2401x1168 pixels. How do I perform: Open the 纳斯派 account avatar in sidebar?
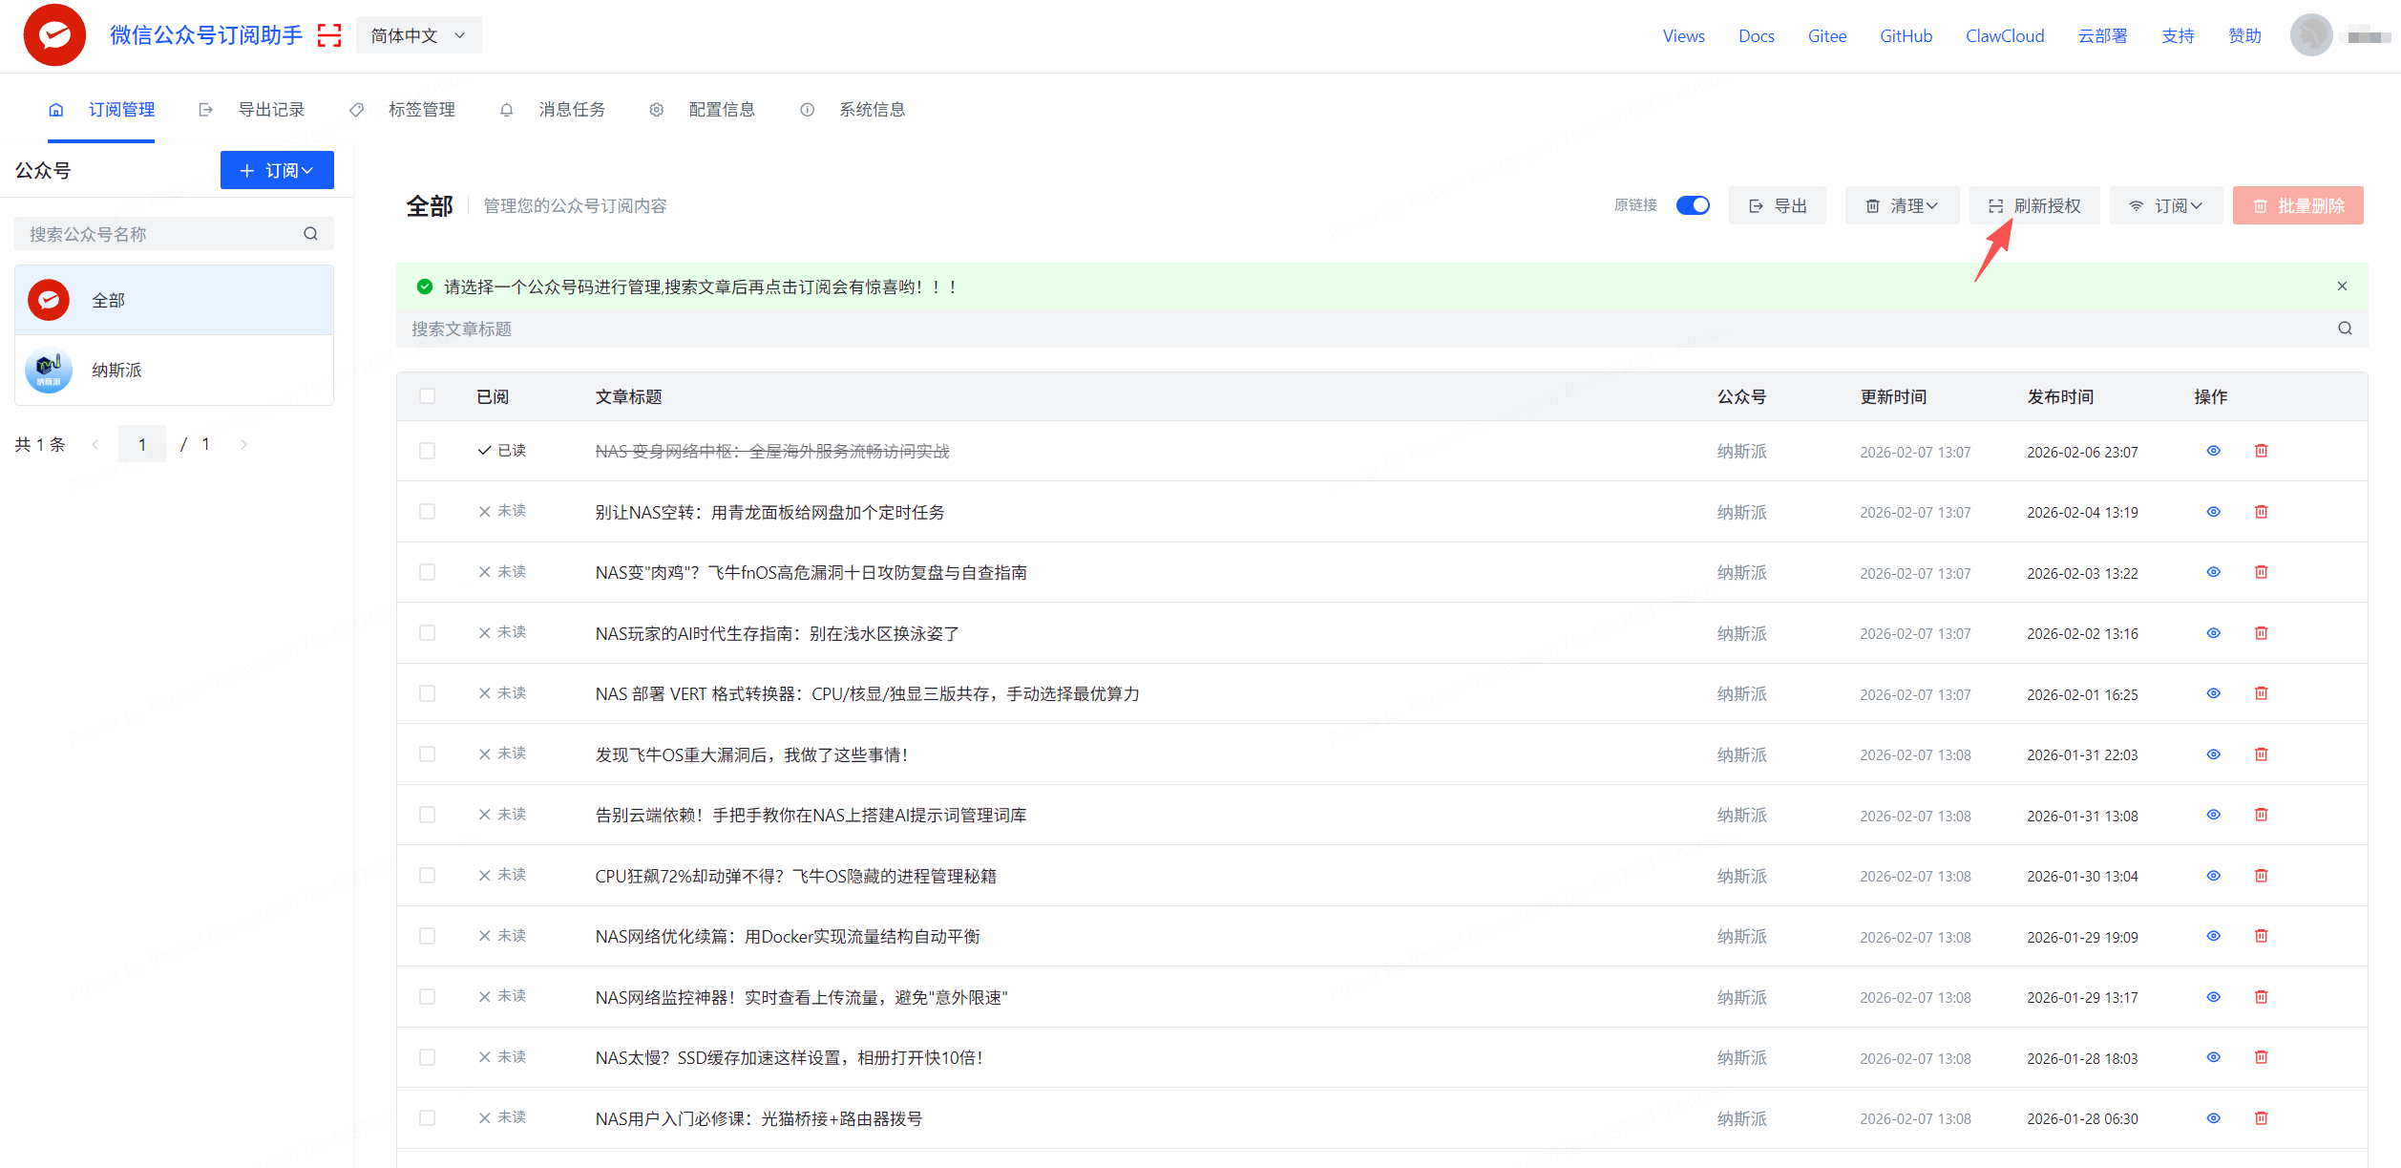(49, 371)
